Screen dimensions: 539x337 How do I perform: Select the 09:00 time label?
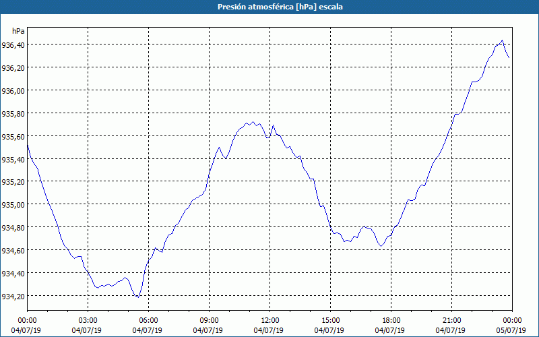(x=210, y=321)
